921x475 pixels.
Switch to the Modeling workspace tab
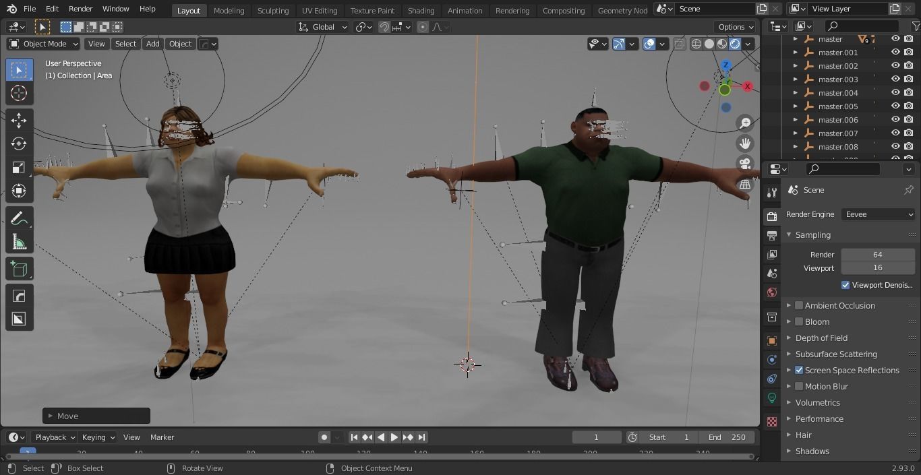pos(229,11)
